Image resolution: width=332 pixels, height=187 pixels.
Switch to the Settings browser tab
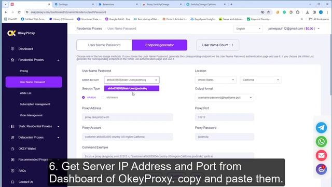[74, 4]
